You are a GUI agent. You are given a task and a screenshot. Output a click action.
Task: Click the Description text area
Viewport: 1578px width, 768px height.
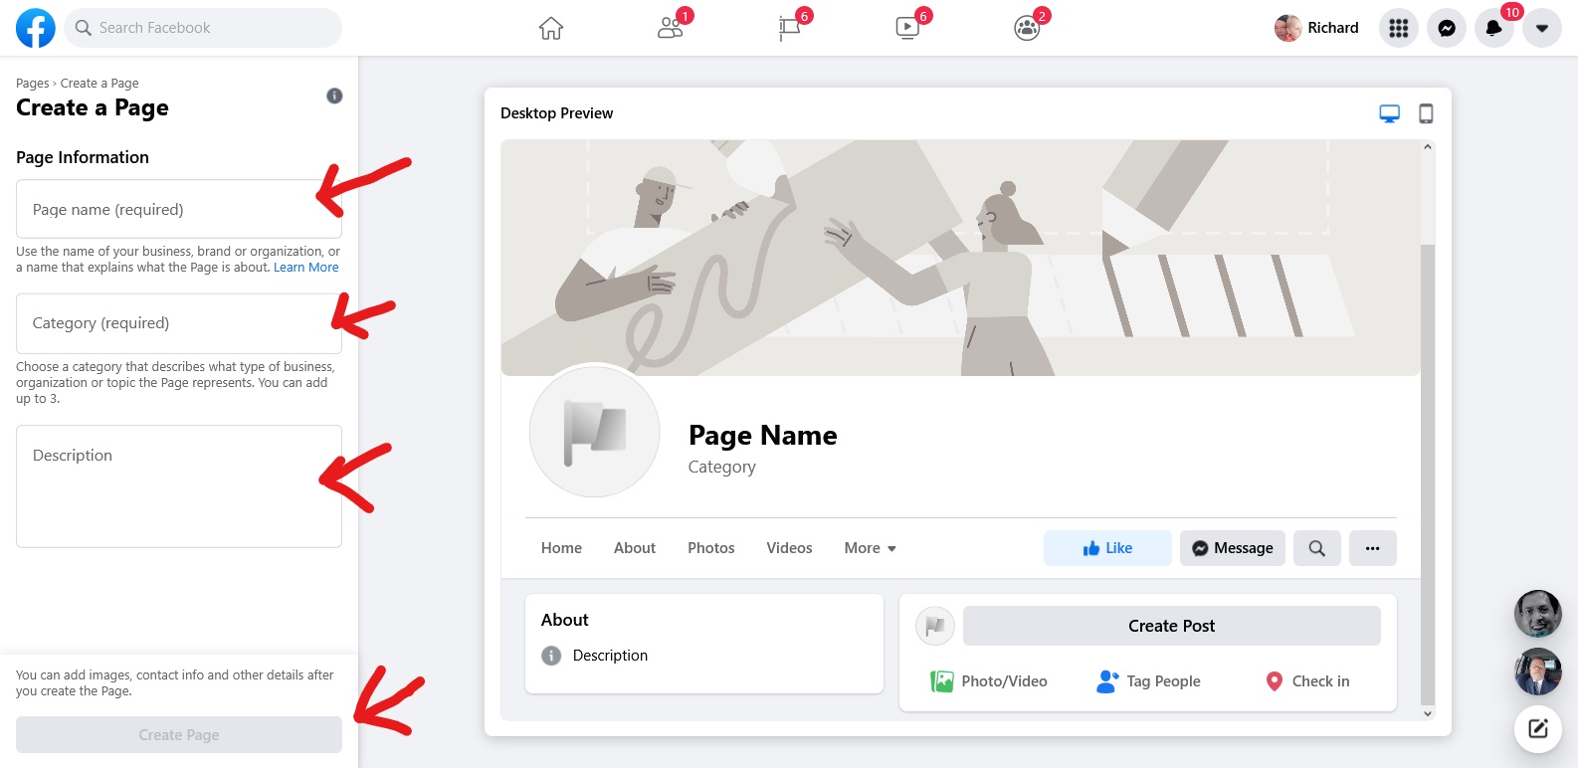179,486
